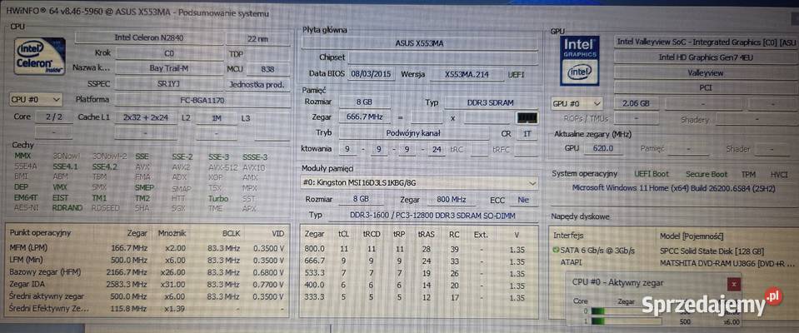The image size is (799, 333).
Task: Click the Valleyview GPU codename field
Action: [x=706, y=72]
